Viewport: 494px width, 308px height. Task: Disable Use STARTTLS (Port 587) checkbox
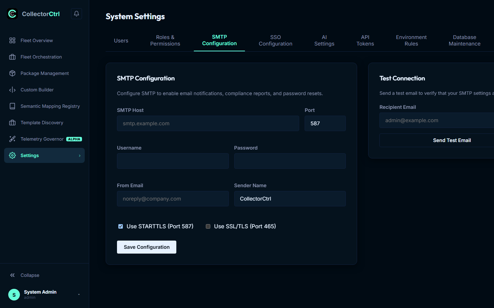coord(120,226)
